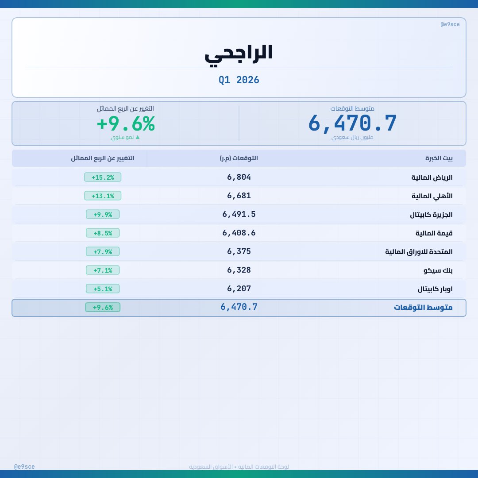Screen dimensions: 478x478
Task: Click the 6,375 forecast value
Action: (x=239, y=251)
